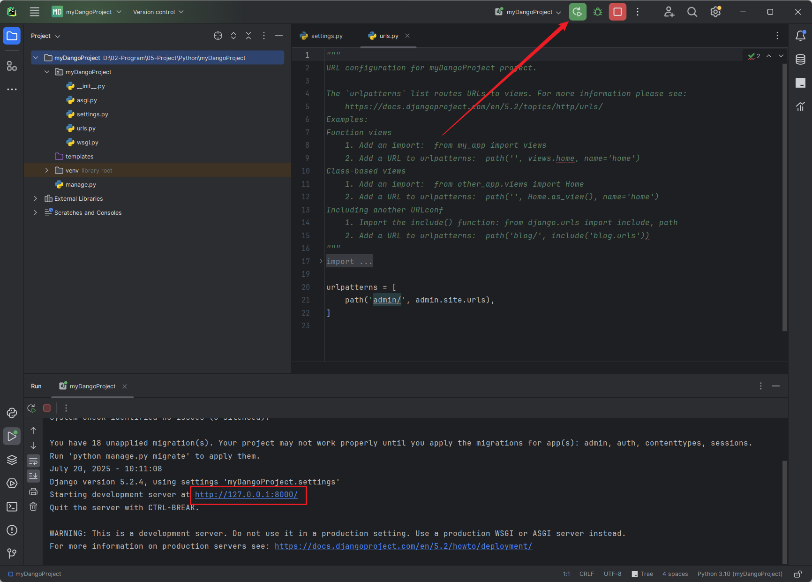Start debugging with the bug icon
812x582 pixels.
tap(597, 12)
